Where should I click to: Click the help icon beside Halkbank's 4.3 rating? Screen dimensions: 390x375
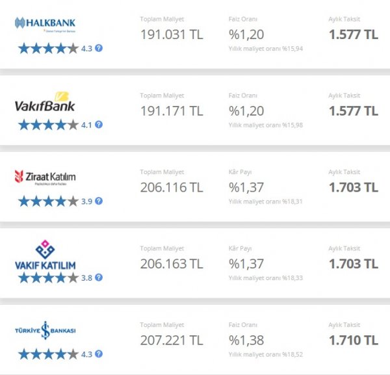tap(99, 48)
